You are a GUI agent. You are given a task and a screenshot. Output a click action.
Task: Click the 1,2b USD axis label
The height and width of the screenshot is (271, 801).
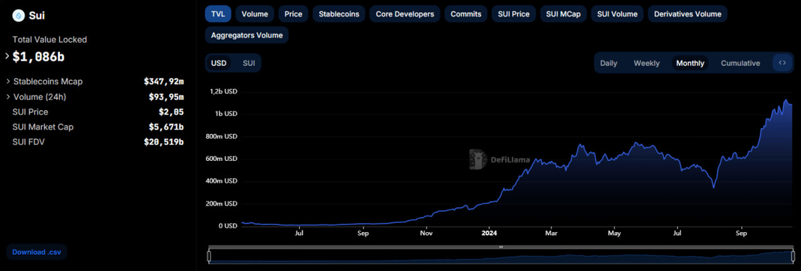(x=224, y=91)
